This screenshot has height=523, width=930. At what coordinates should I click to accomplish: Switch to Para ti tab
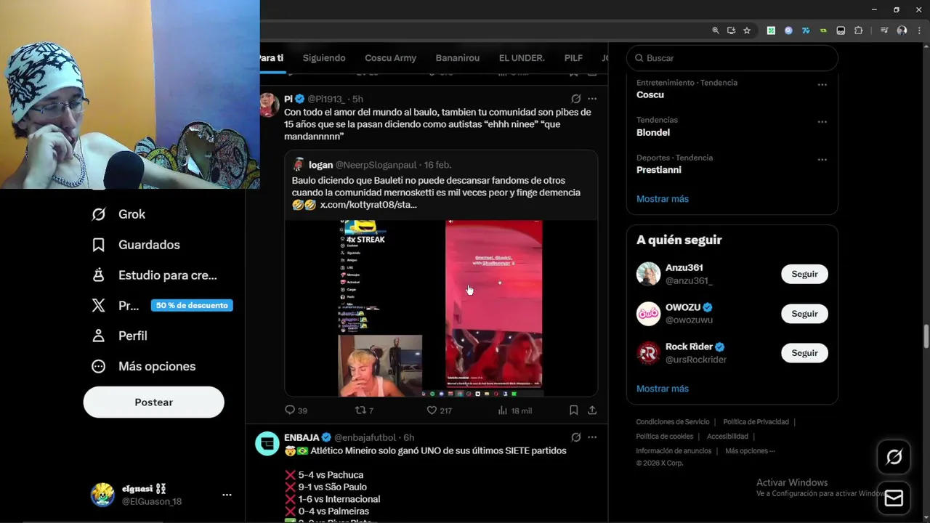click(271, 58)
